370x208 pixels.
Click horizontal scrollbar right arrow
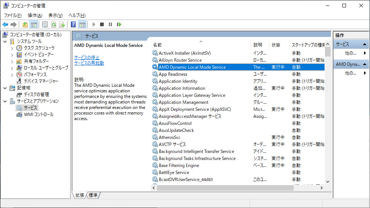tap(321, 188)
